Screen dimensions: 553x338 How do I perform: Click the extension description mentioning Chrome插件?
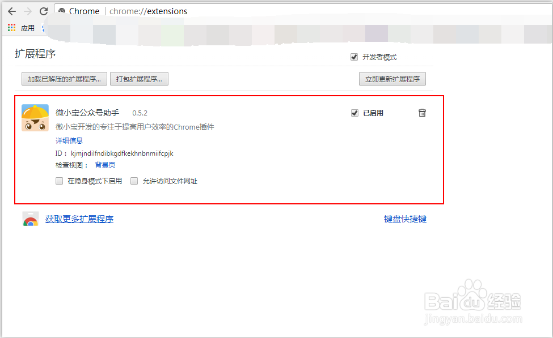click(x=135, y=127)
